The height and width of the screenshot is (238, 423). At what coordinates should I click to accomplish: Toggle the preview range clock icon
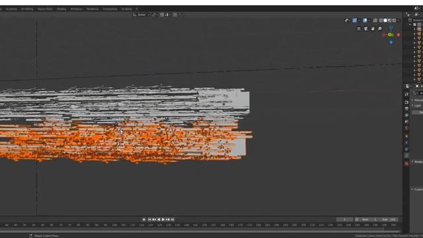click(x=357, y=219)
